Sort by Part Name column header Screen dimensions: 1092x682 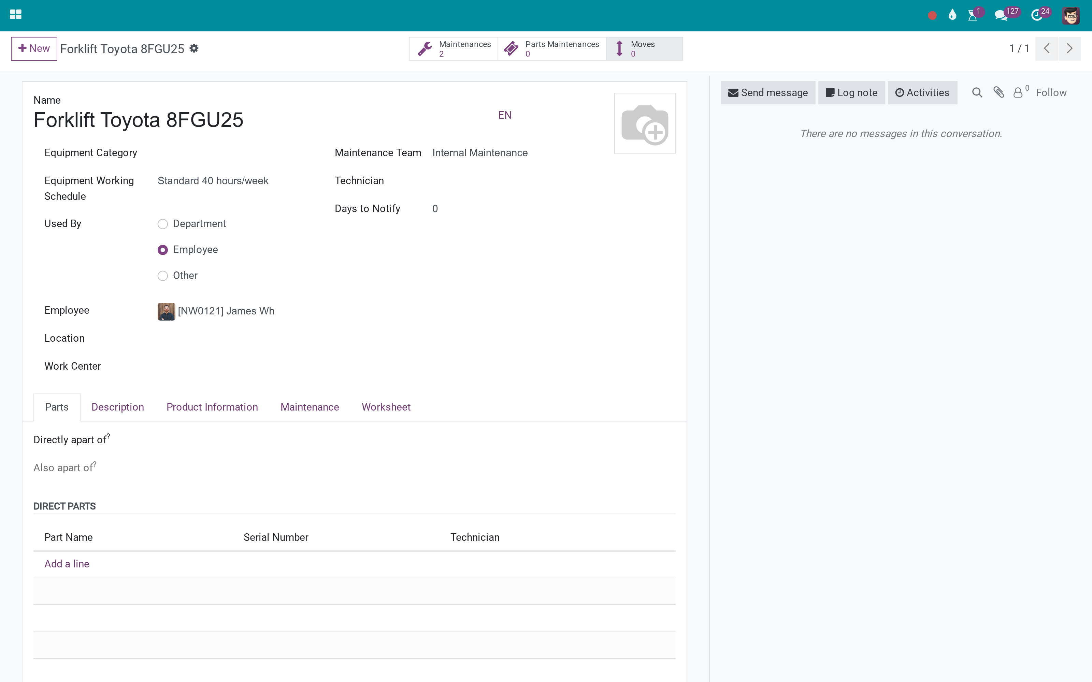coord(69,538)
